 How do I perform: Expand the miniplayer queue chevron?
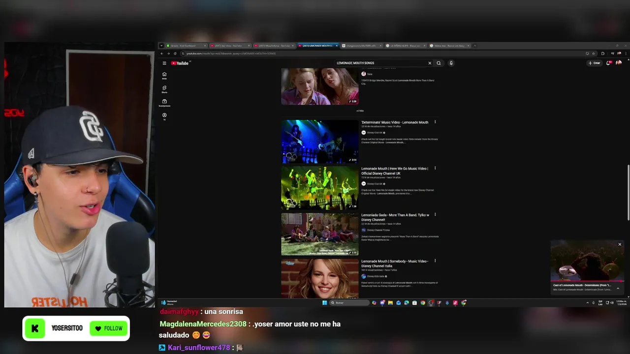618,289
